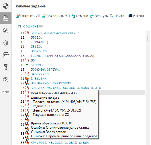Image resolution: width=151 pixels, height=145 pixels.
Task: Select the fixture setup sidebar icon
Action: 6,55
